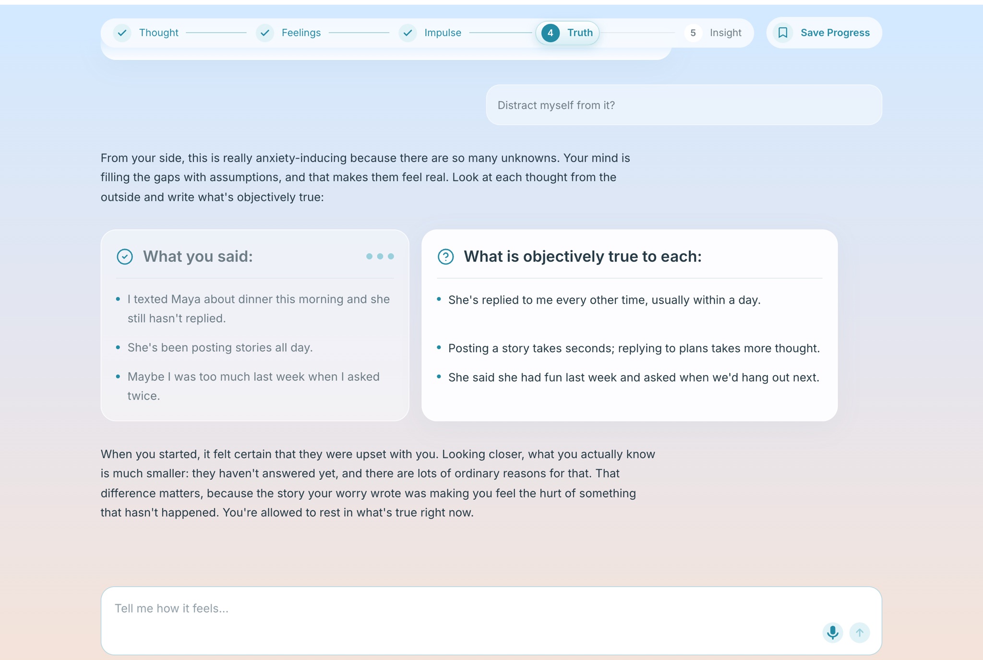Screen dimensions: 983x660
Task: Go to the Impulse step
Action: [431, 33]
